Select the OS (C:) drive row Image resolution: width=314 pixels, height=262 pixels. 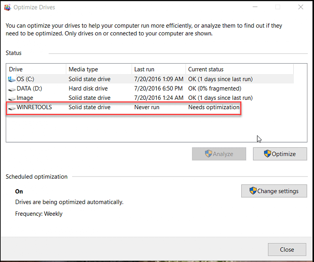point(151,79)
